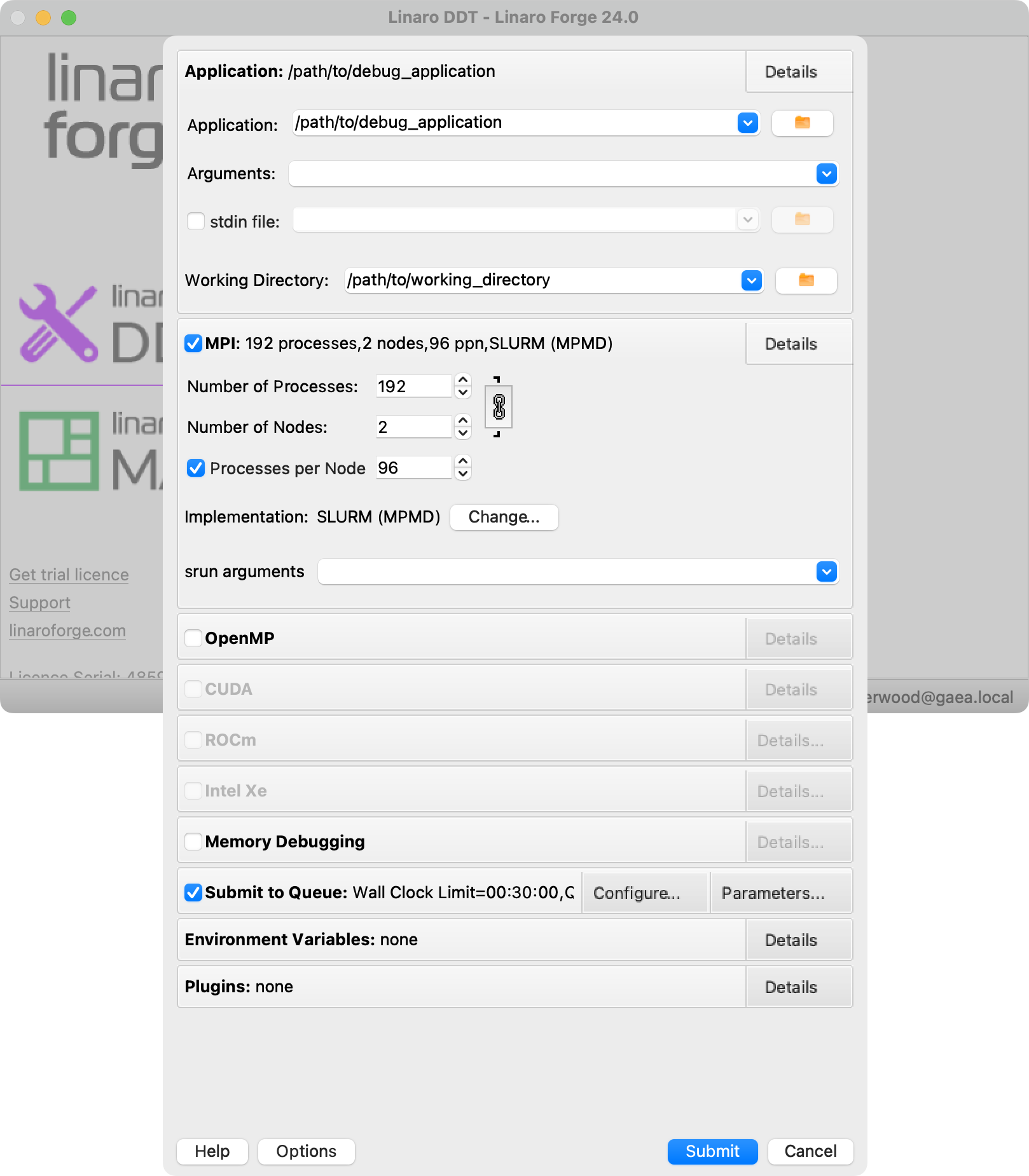This screenshot has width=1029, height=1176.
Task: Decrease Number of Nodes with down arrow
Action: (463, 434)
